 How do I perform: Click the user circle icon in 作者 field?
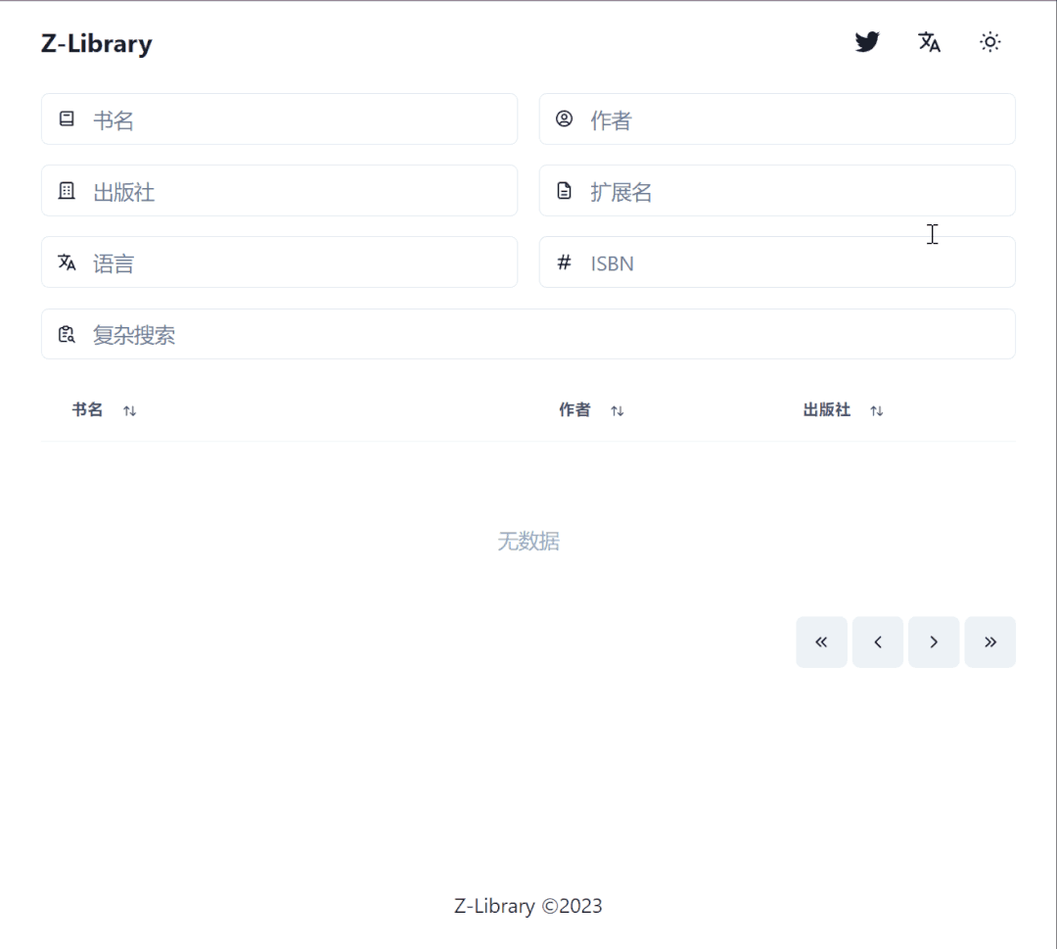[565, 119]
